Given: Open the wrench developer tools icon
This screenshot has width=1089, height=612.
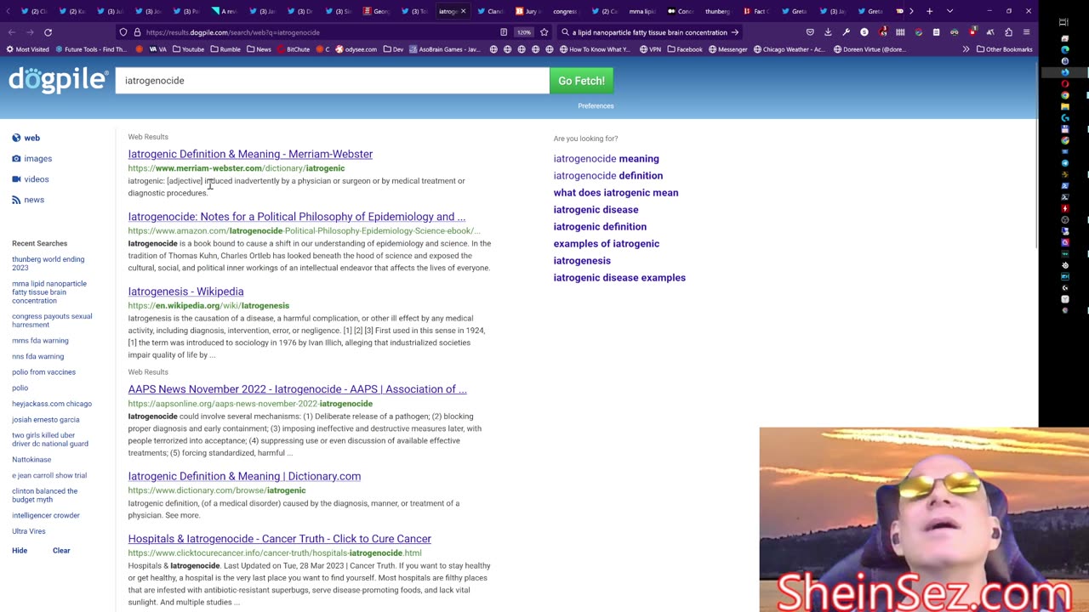Looking at the screenshot, I should click(x=846, y=32).
